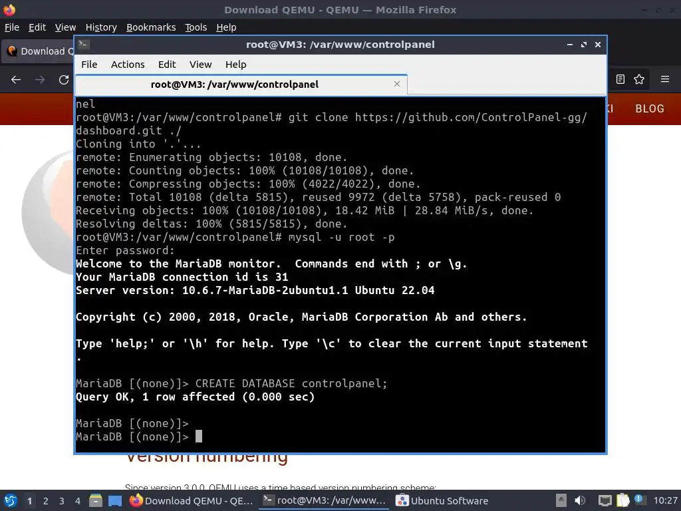Open the Actions menu in the terminal
The width and height of the screenshot is (681, 511).
[x=128, y=65]
